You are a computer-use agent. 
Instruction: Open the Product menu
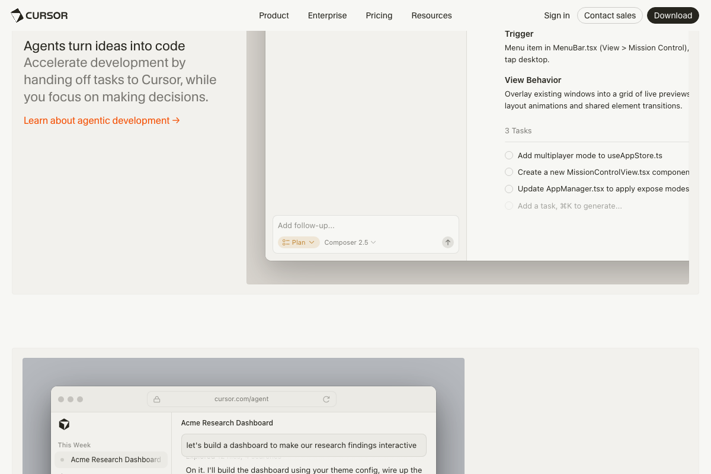pos(274,15)
